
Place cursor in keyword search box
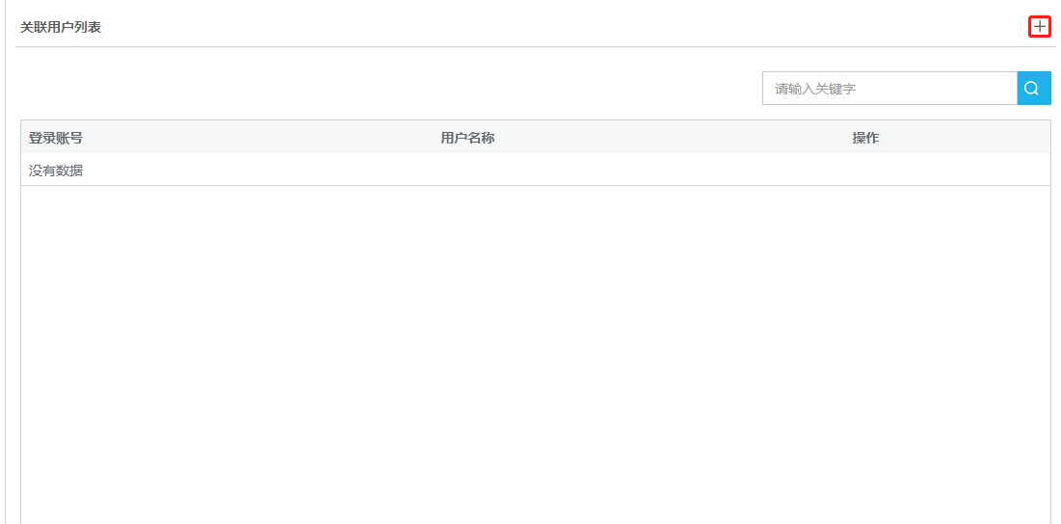coord(889,88)
